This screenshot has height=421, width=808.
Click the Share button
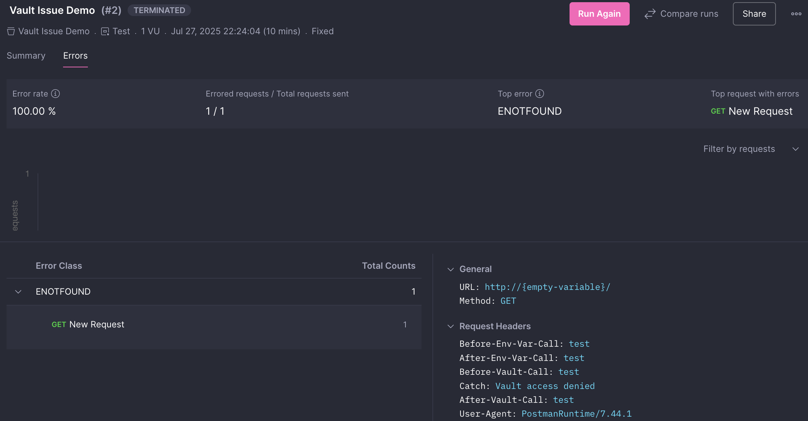coord(754,14)
